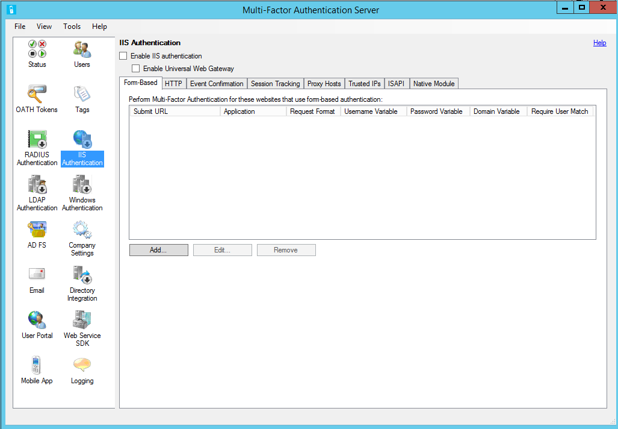Viewport: 618px width, 429px height.
Task: Switch to the Form-Based tab
Action: tap(141, 83)
